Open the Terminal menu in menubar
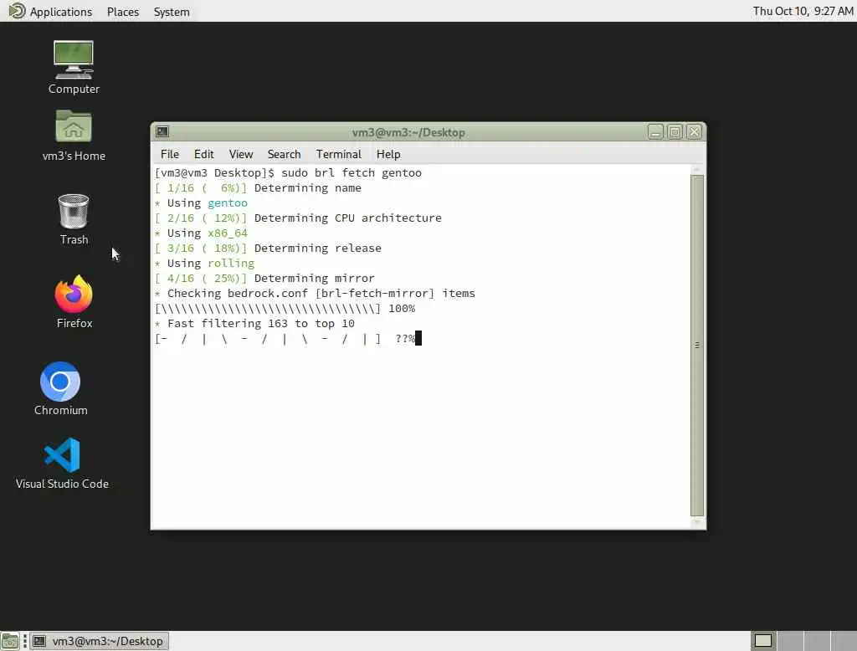This screenshot has width=857, height=651. tap(338, 154)
